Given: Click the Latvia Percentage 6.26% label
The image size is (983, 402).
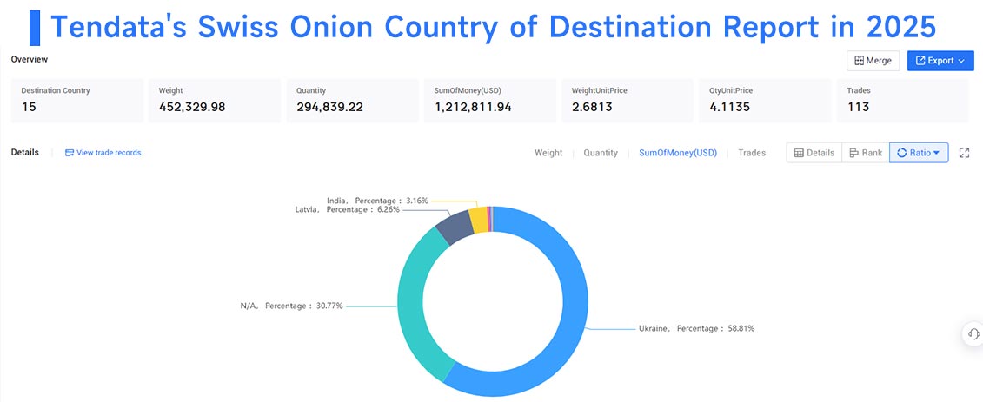Looking at the screenshot, I should point(348,210).
